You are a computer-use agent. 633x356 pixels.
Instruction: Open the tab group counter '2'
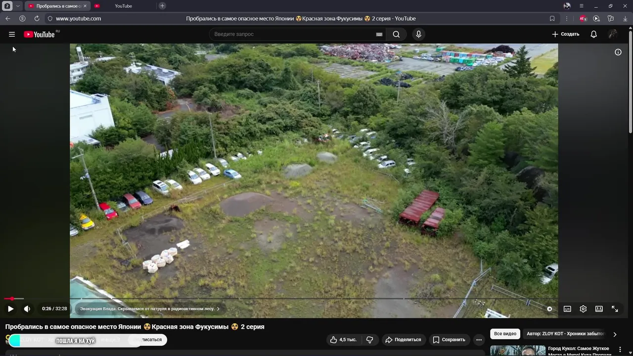7,6
